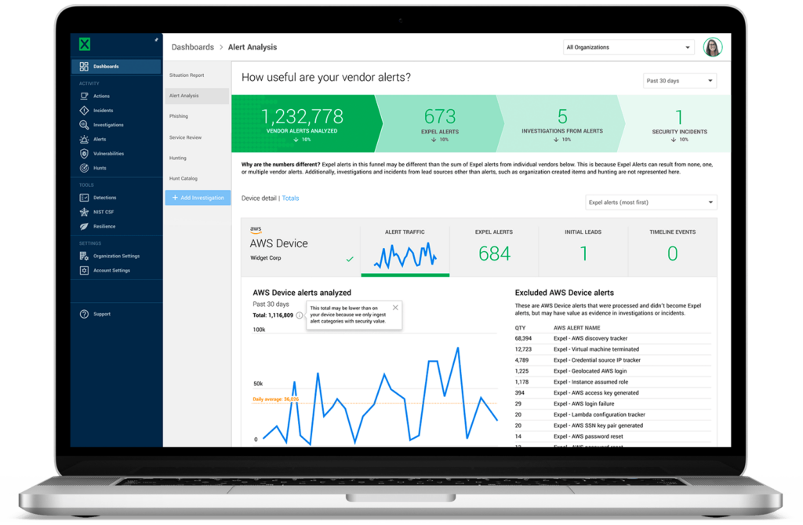Image resolution: width=803 pixels, height=525 pixels.
Task: Click the Widget Corp organization name
Action: (265, 258)
